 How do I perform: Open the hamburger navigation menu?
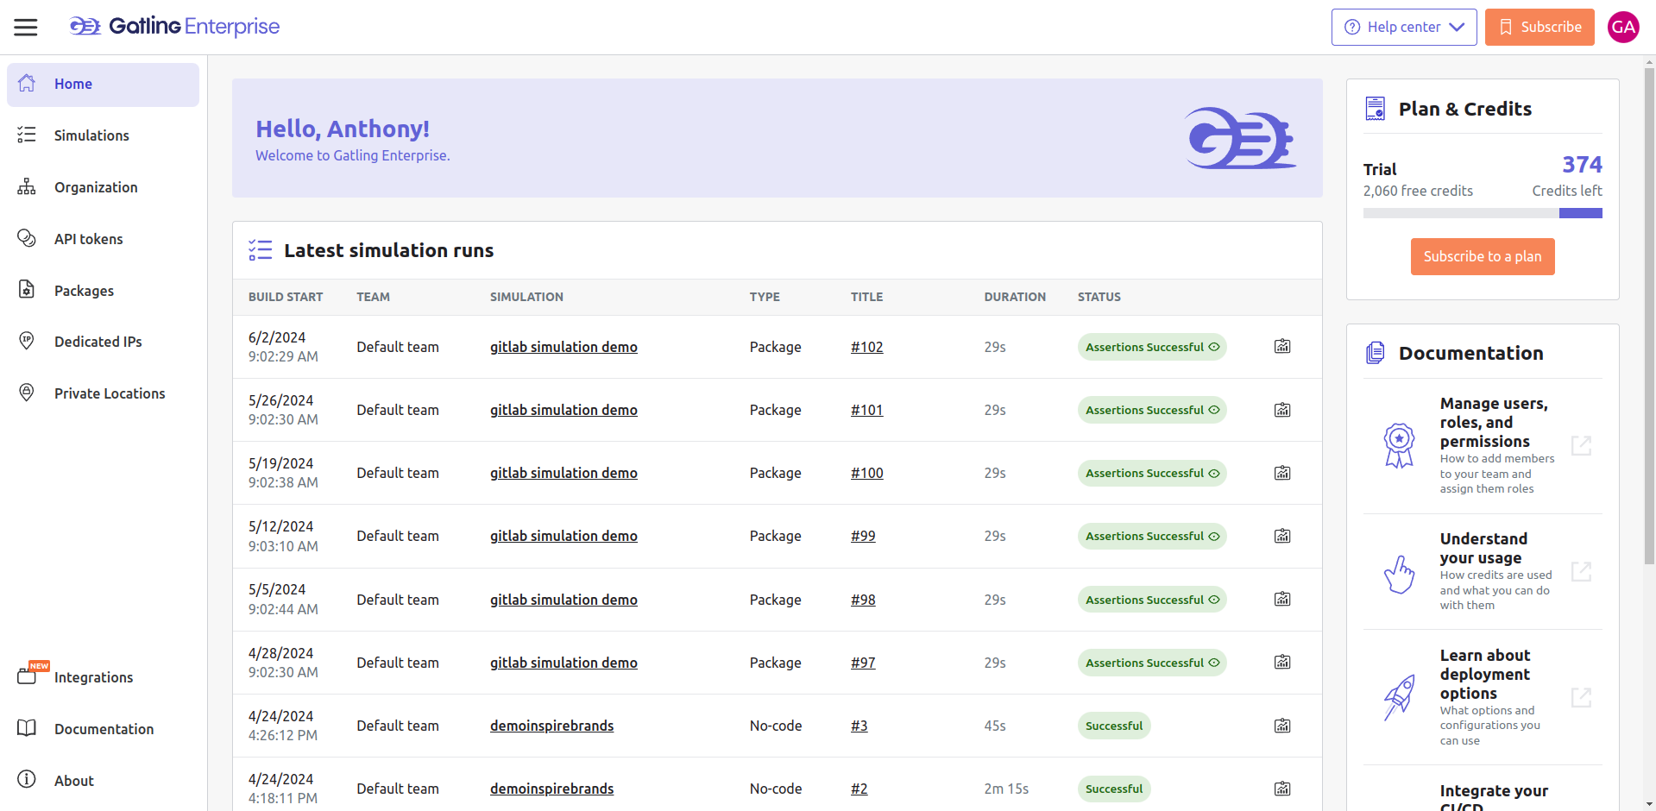click(x=26, y=28)
